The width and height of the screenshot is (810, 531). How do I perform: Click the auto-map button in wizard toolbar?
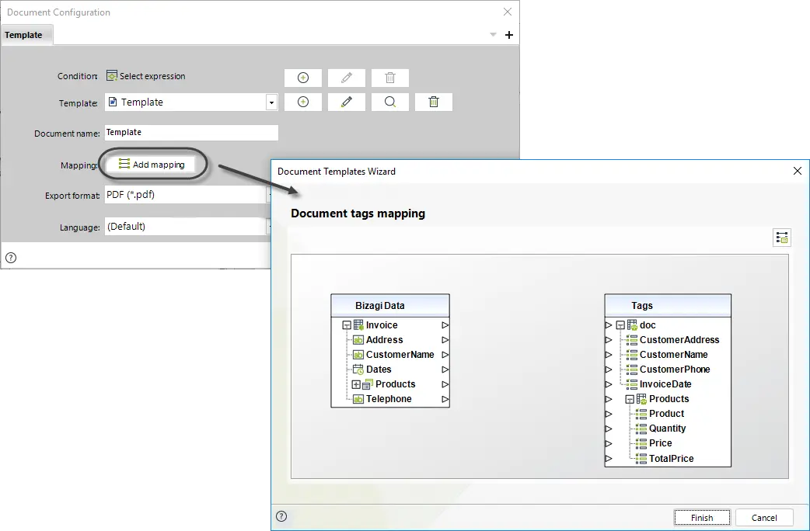pyautogui.click(x=782, y=238)
